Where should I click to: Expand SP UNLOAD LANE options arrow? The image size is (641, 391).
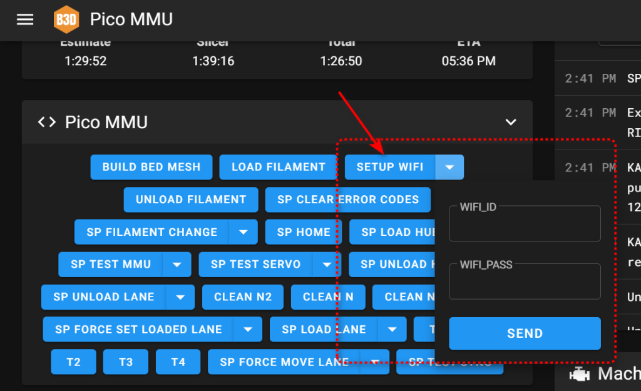click(x=180, y=297)
